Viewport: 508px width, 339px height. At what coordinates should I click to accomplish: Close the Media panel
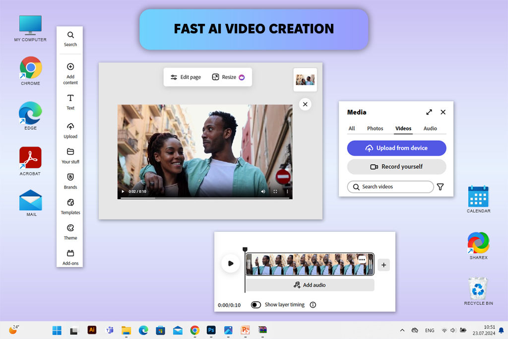(443, 112)
